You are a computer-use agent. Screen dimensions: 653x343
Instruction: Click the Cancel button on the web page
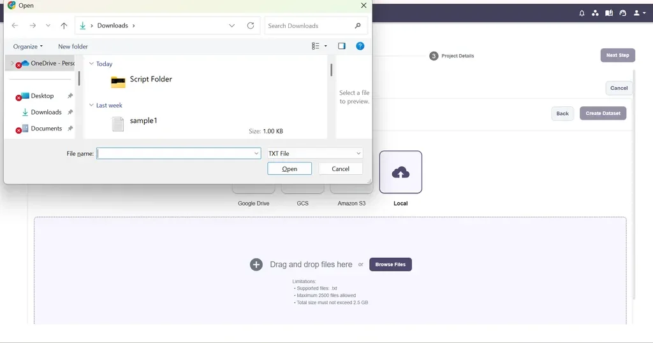[x=619, y=88]
